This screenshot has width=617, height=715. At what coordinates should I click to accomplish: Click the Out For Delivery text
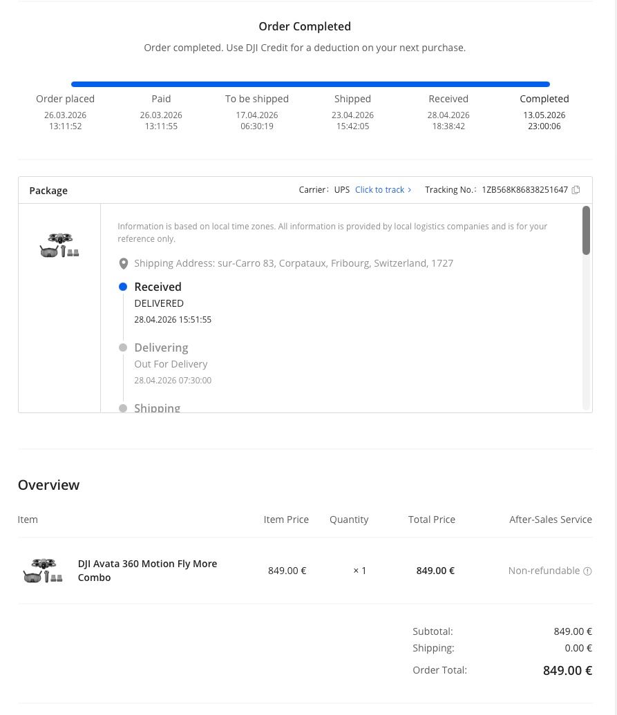tap(171, 364)
